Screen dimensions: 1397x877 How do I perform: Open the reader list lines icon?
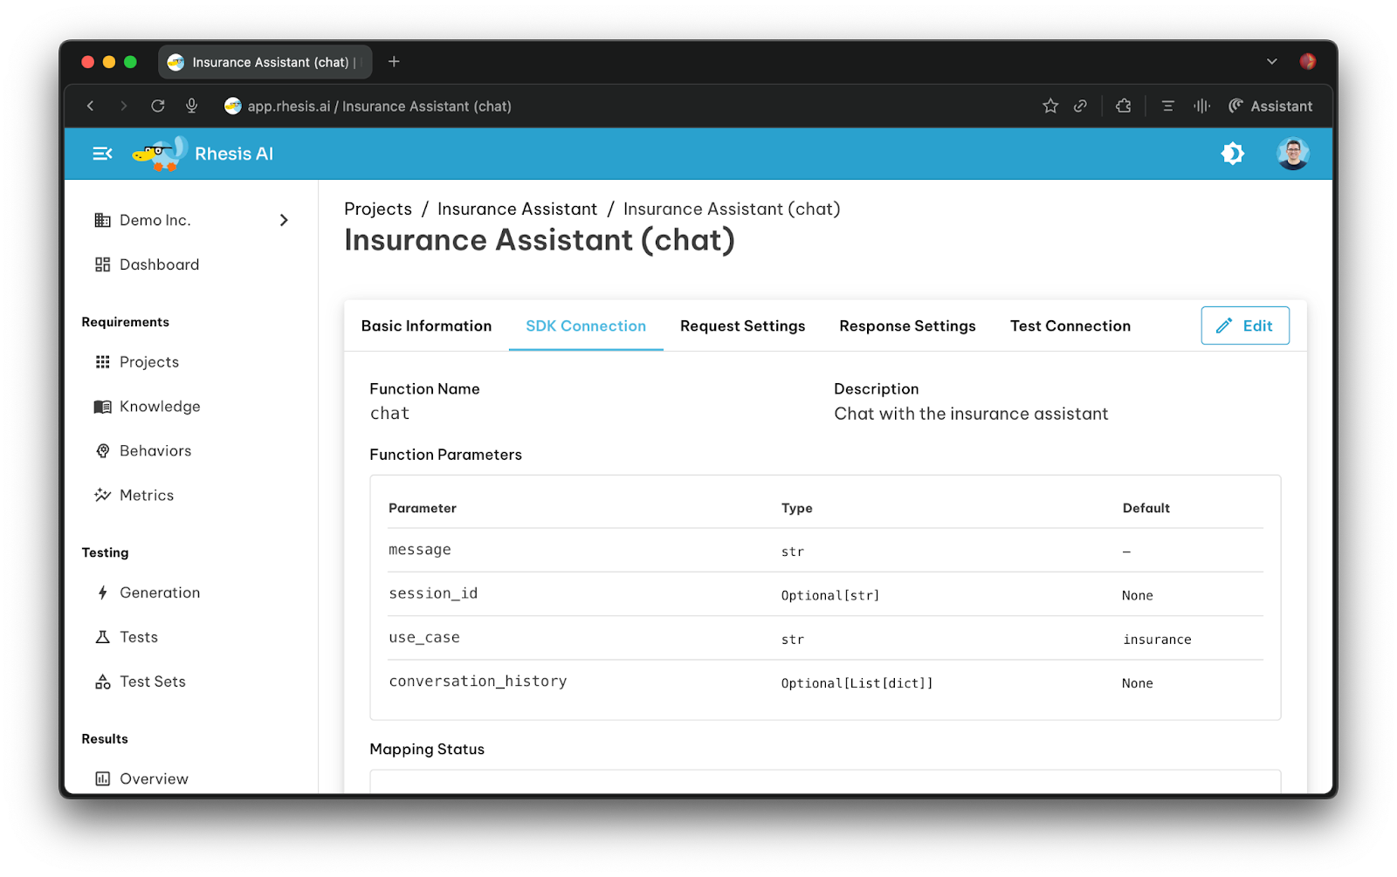pyautogui.click(x=1167, y=106)
